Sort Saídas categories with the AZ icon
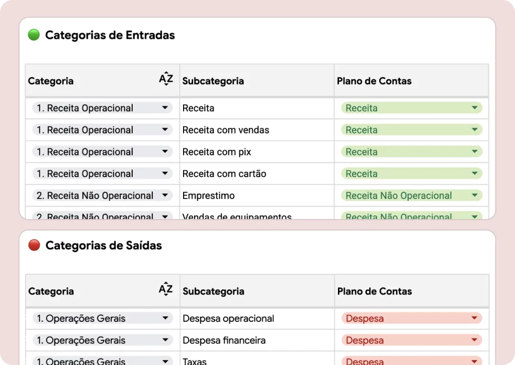 (x=165, y=288)
